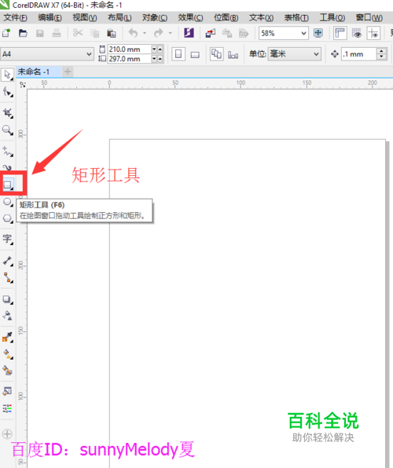Open a file with folder icon
393x468 pixels.
[23, 33]
